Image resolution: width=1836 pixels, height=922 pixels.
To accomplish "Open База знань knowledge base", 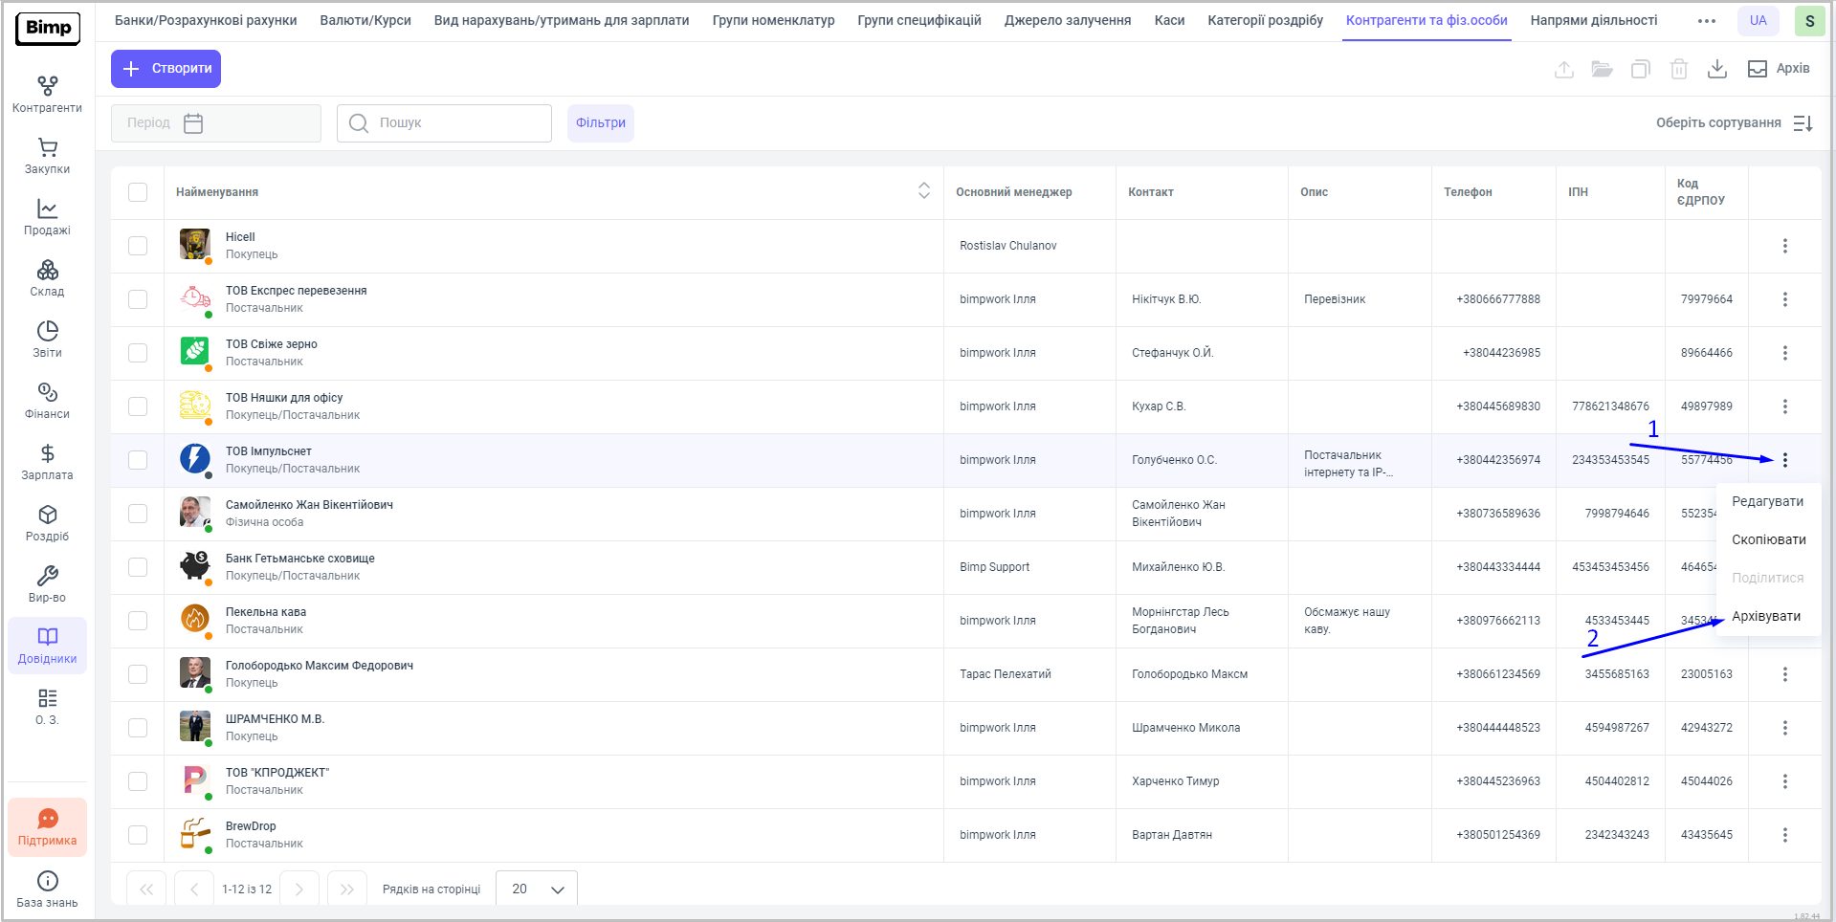I will coord(47,889).
